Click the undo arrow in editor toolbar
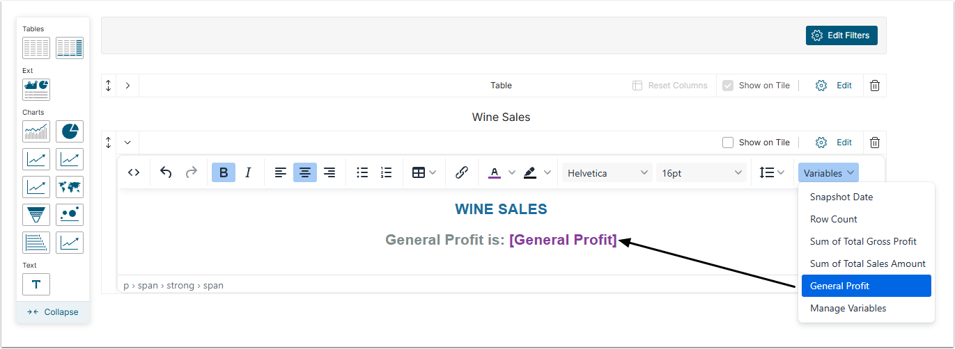 coord(166,172)
